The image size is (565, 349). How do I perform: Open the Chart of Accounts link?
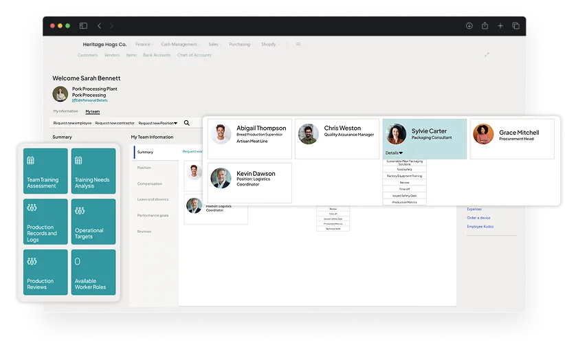click(x=195, y=55)
